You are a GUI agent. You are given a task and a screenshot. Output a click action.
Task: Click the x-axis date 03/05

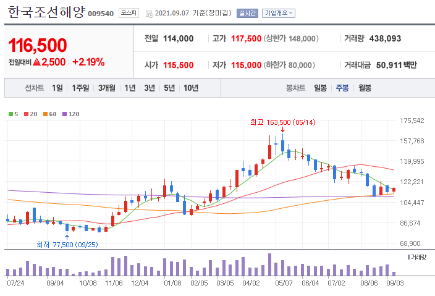point(226,283)
